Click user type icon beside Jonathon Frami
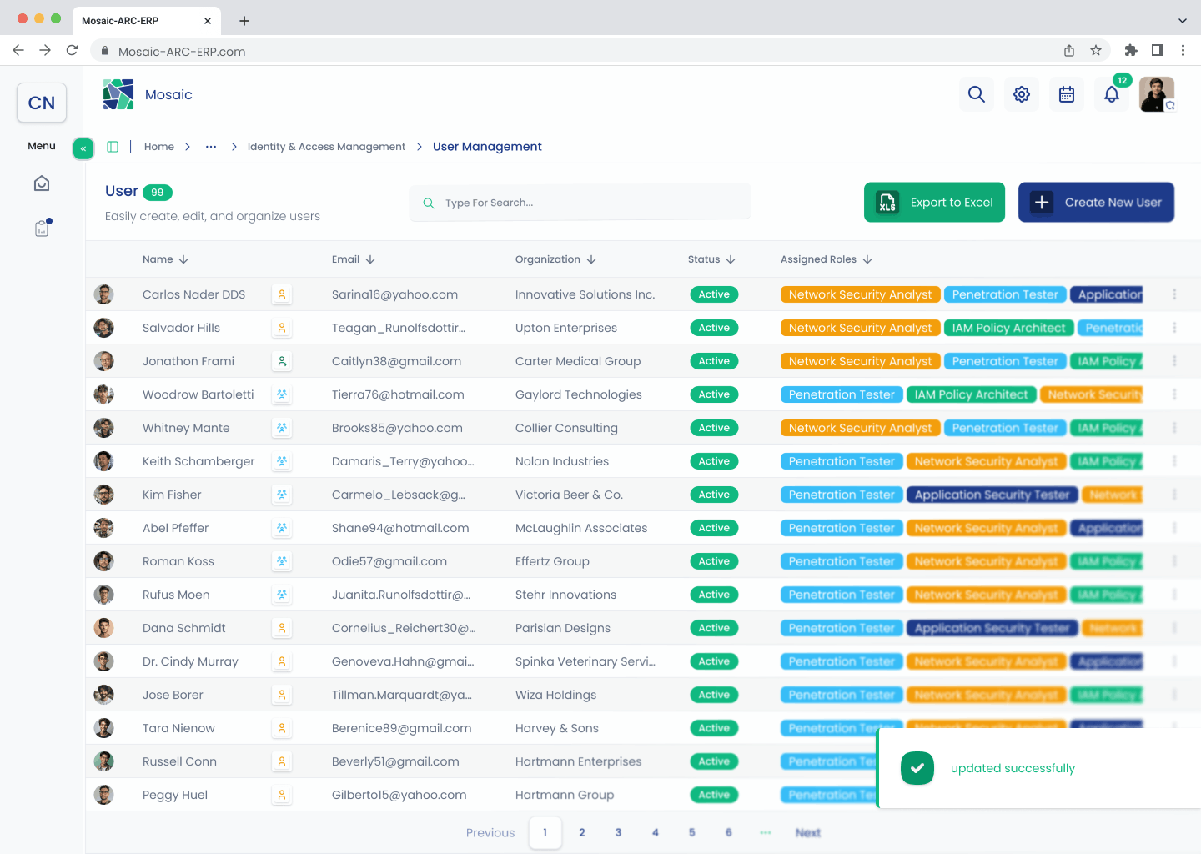Screen dimensions: 1201x854 click(x=282, y=361)
